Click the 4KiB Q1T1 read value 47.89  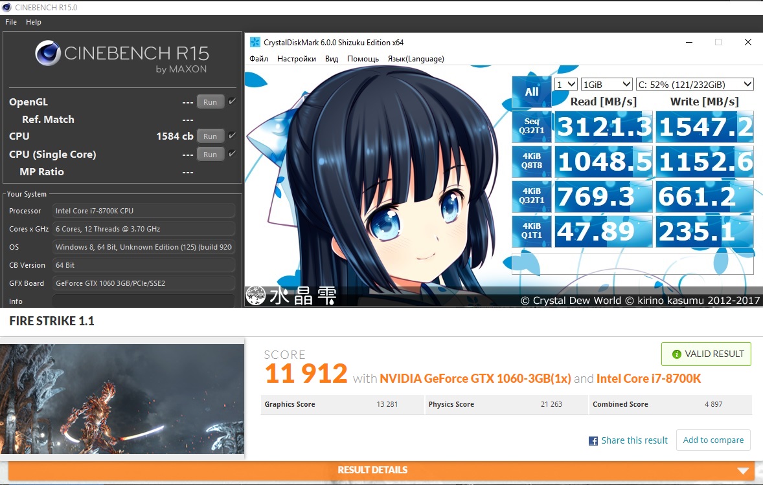[604, 232]
